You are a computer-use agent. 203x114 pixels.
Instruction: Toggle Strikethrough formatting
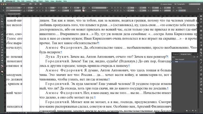coord(43,10)
